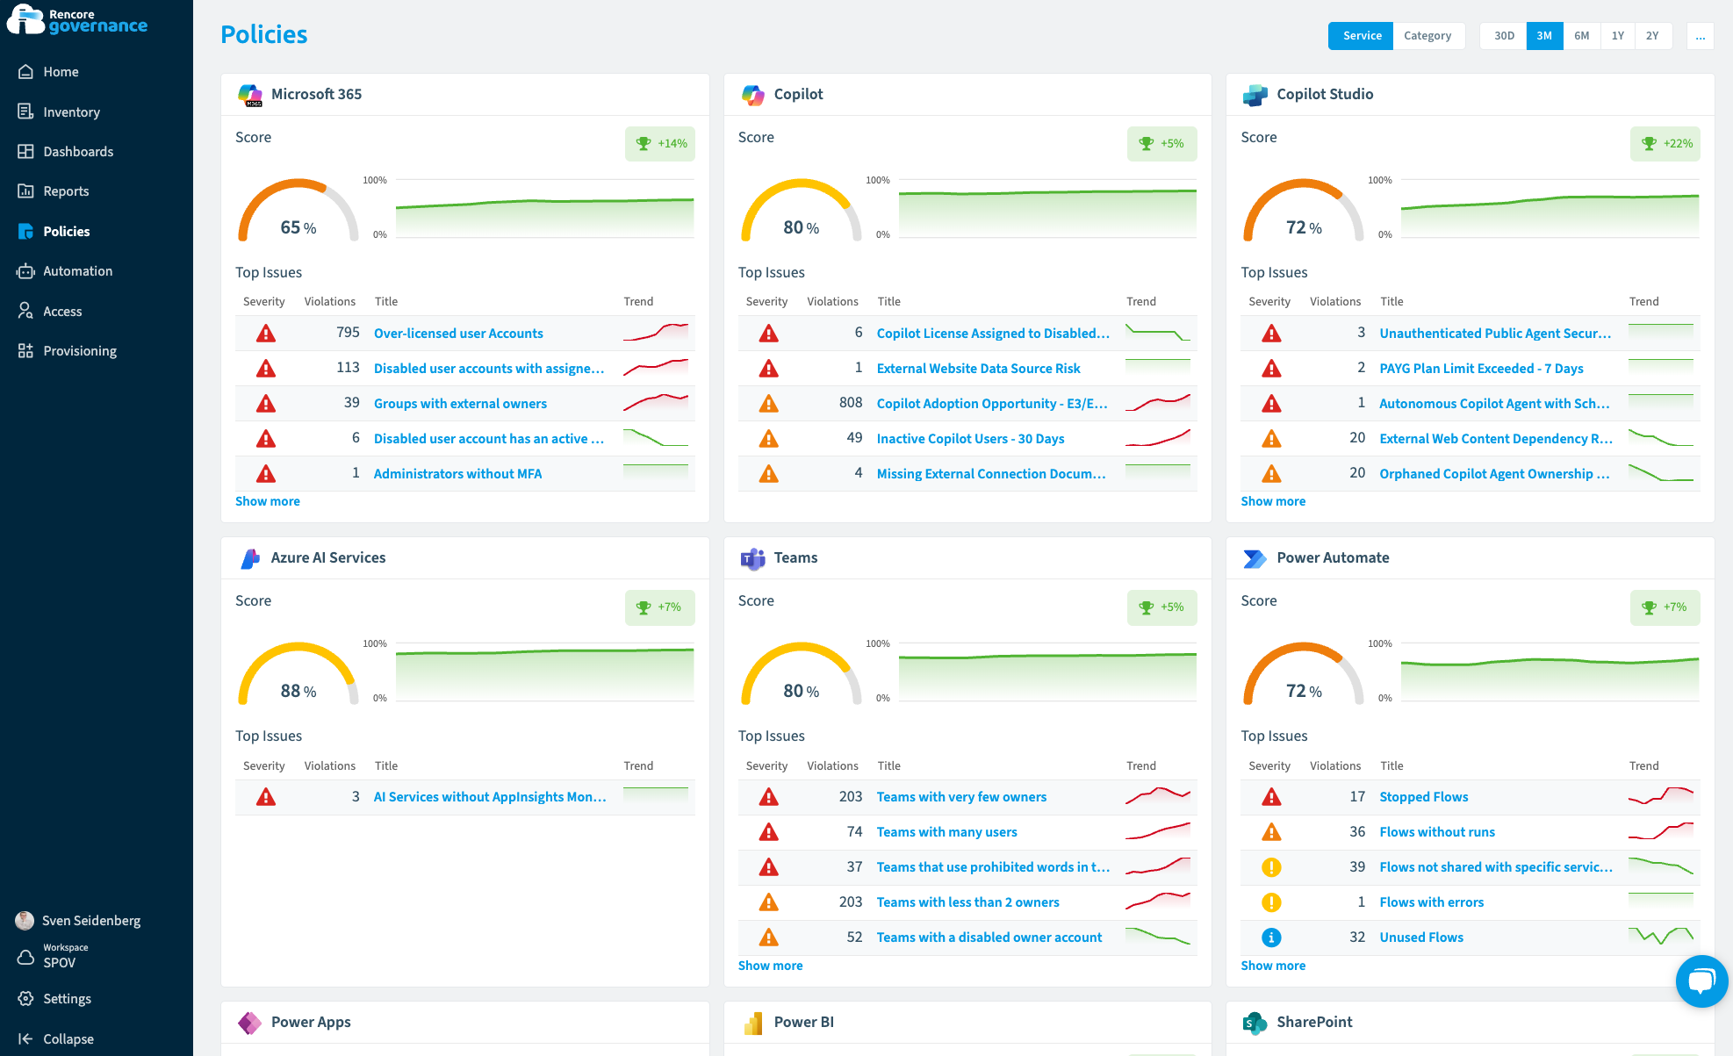Click Sven Seidenberg's avatar picture
The image size is (1733, 1056).
tap(25, 920)
